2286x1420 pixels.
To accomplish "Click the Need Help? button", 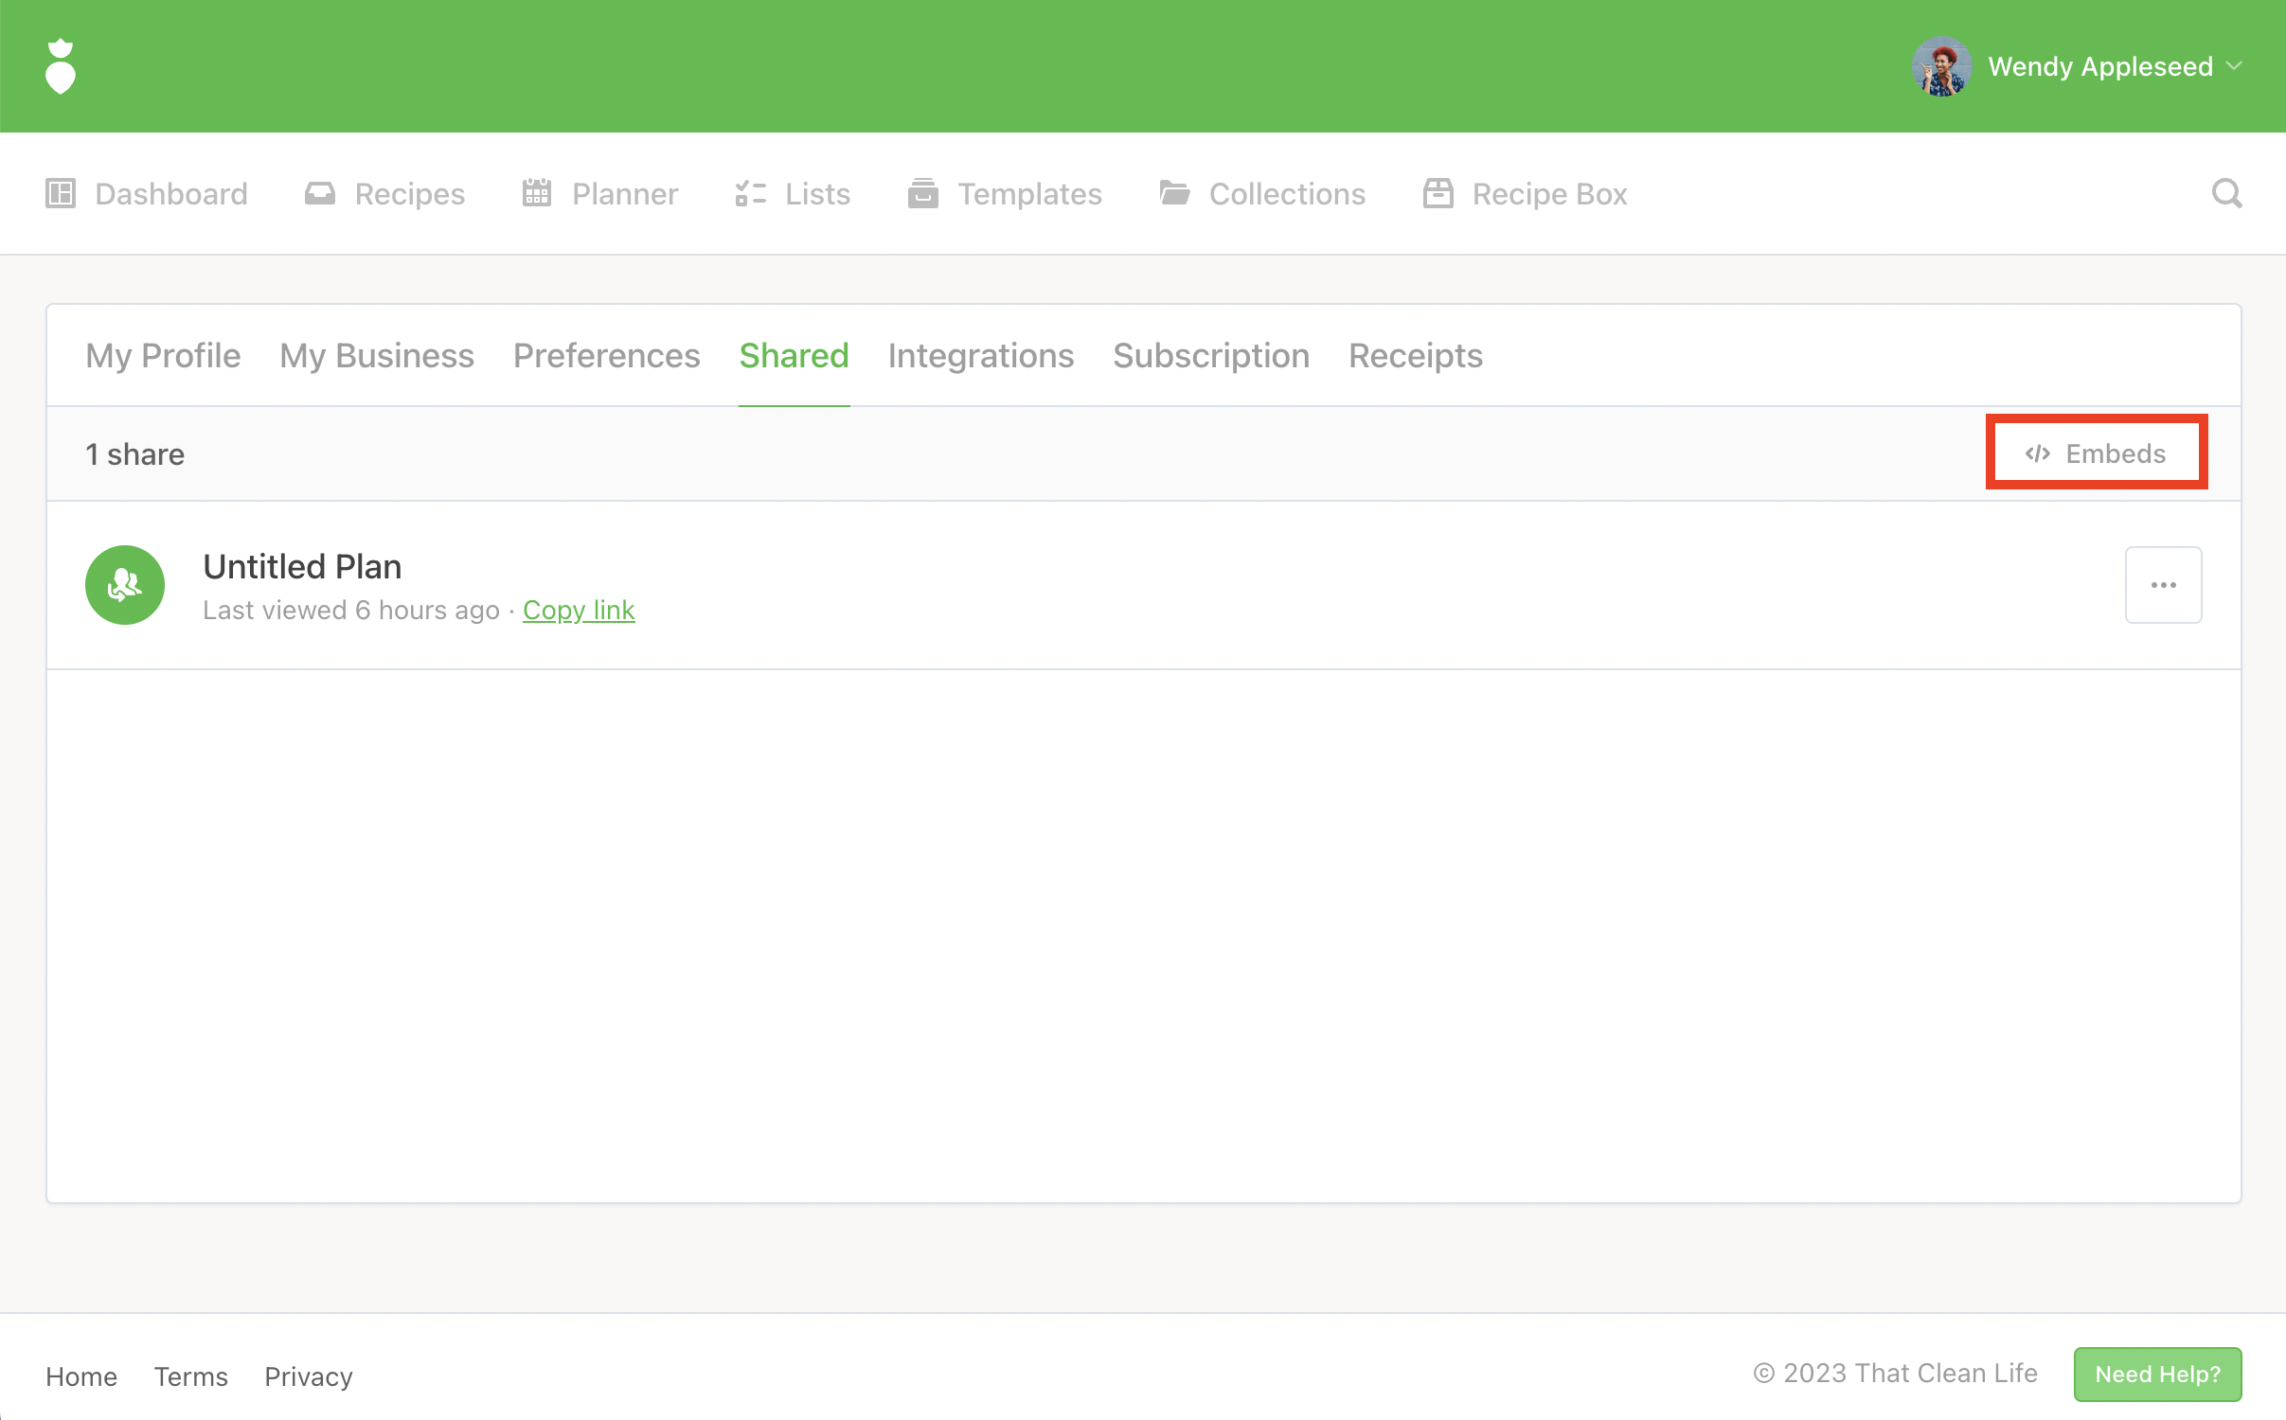I will pos(2156,1374).
